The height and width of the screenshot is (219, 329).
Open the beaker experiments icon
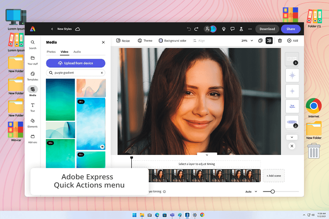point(241,29)
